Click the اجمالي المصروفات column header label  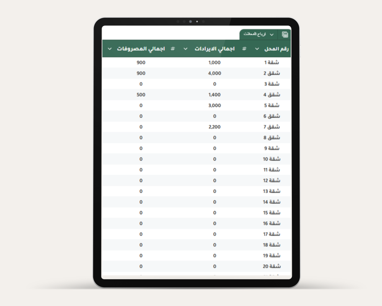pos(141,49)
